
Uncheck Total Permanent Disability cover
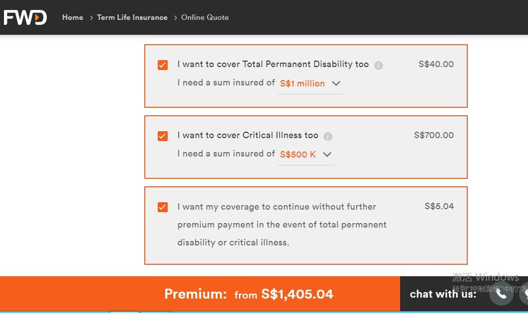point(163,65)
